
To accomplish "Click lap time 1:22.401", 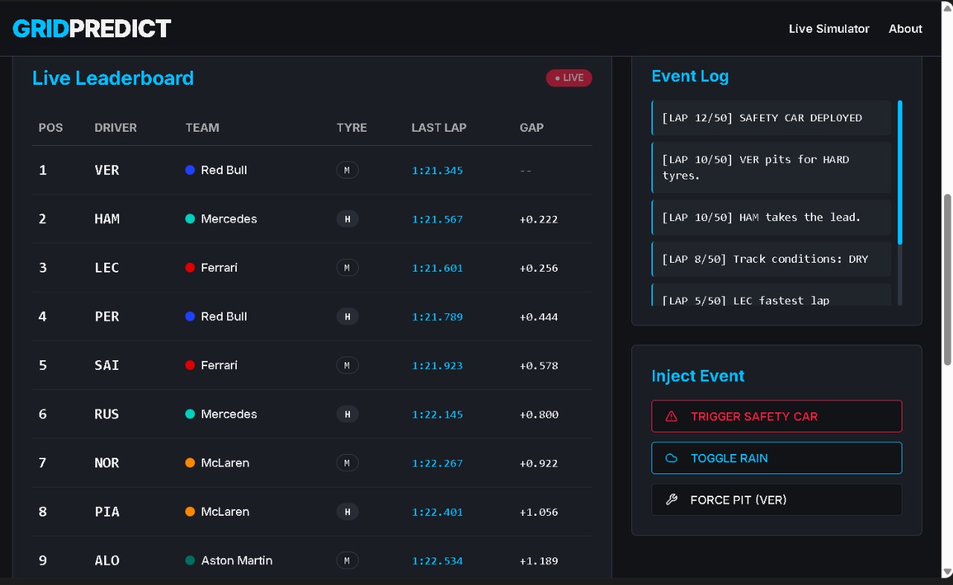I will 437,512.
